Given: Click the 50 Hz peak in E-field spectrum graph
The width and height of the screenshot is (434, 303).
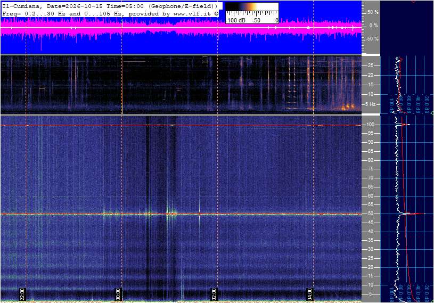Looking at the screenshot, I should coord(412,214).
